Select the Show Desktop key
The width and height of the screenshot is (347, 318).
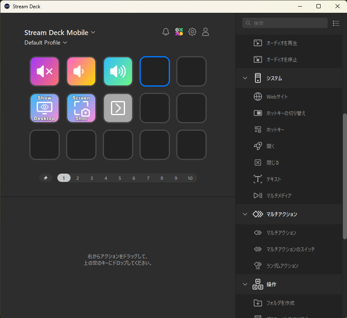coord(45,108)
